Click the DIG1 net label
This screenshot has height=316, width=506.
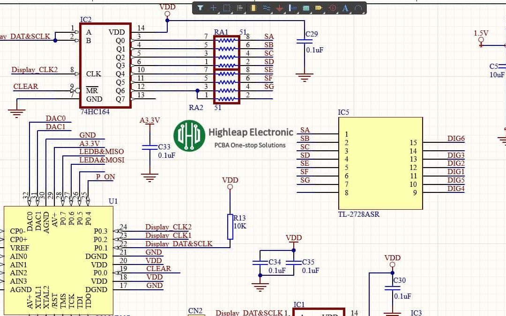click(456, 172)
